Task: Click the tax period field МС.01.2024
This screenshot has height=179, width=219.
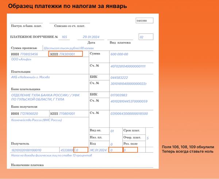Action: (x=99, y=150)
